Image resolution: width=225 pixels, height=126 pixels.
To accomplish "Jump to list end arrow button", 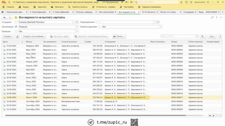I will pyautogui.click(x=220, y=115).
